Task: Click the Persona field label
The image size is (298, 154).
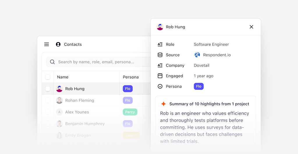Action: pos(174,86)
